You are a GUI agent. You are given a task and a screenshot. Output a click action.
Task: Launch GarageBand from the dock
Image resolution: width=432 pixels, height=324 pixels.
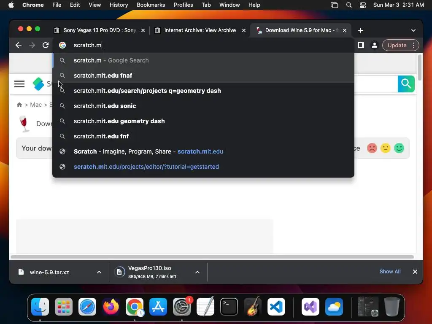pyautogui.click(x=253, y=306)
